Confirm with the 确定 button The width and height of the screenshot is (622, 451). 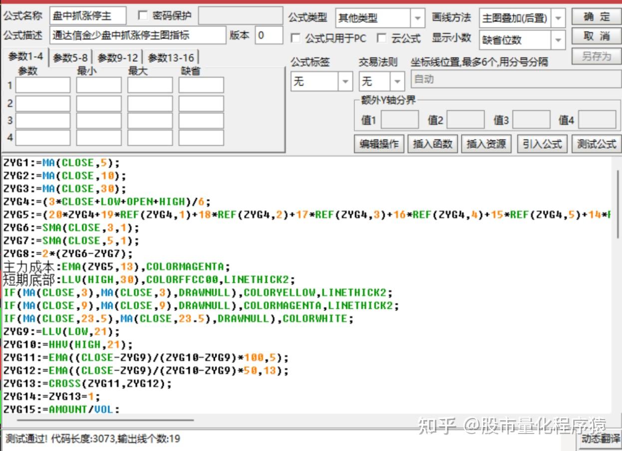(596, 16)
